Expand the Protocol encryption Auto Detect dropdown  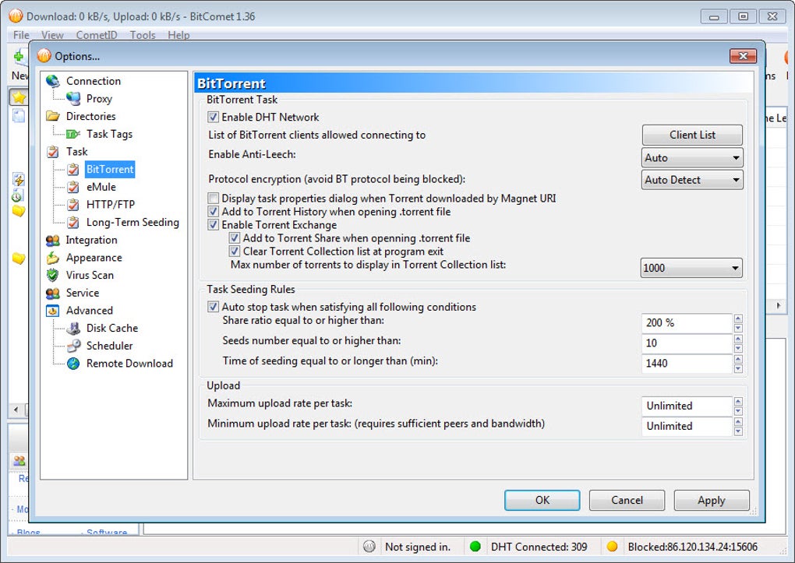click(691, 180)
